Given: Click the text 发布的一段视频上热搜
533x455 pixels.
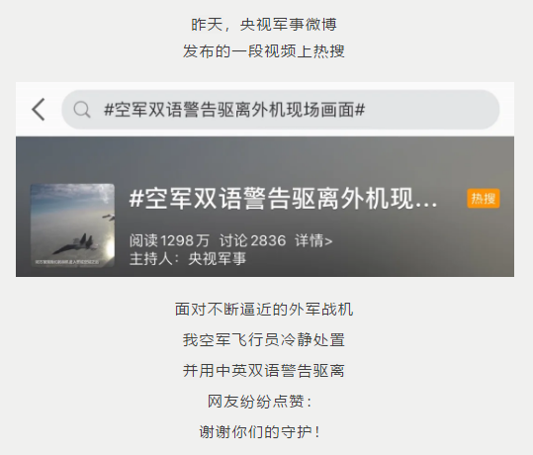Looking at the screenshot, I should coord(264,51).
